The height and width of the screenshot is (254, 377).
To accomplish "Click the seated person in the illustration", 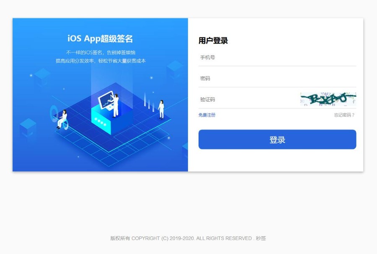I will click(x=62, y=119).
